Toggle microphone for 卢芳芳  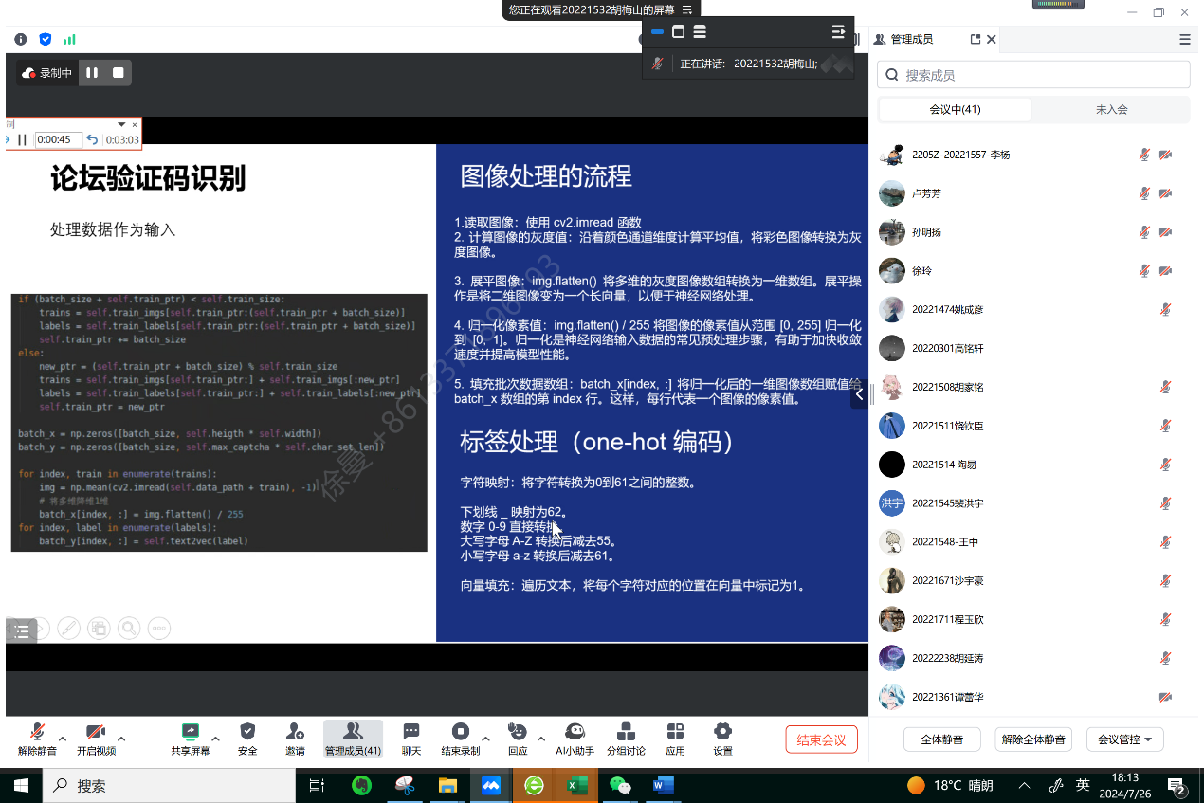[x=1145, y=193]
